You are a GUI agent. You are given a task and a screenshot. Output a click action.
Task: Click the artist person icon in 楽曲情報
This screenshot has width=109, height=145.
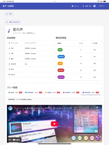coord(9,43)
